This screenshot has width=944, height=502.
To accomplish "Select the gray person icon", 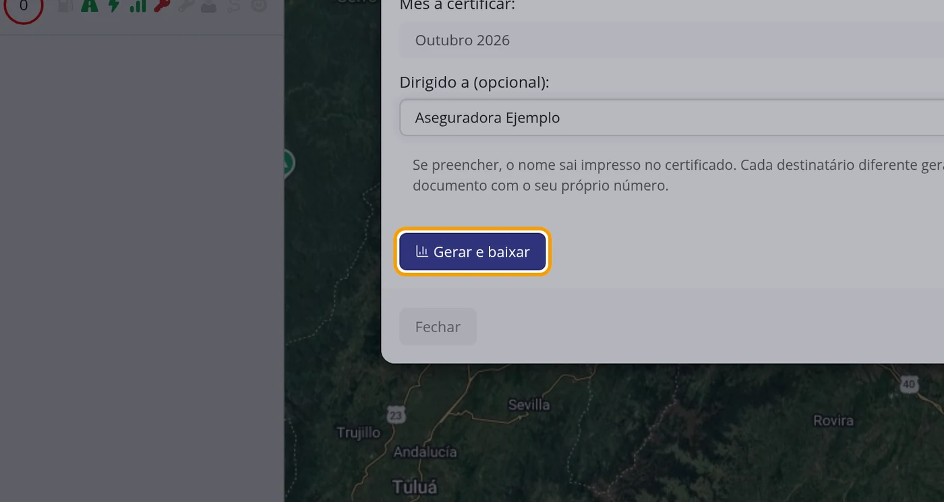I will (x=210, y=5).
